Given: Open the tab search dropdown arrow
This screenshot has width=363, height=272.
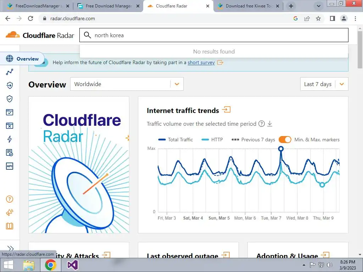Looking at the screenshot, I should [319, 6].
